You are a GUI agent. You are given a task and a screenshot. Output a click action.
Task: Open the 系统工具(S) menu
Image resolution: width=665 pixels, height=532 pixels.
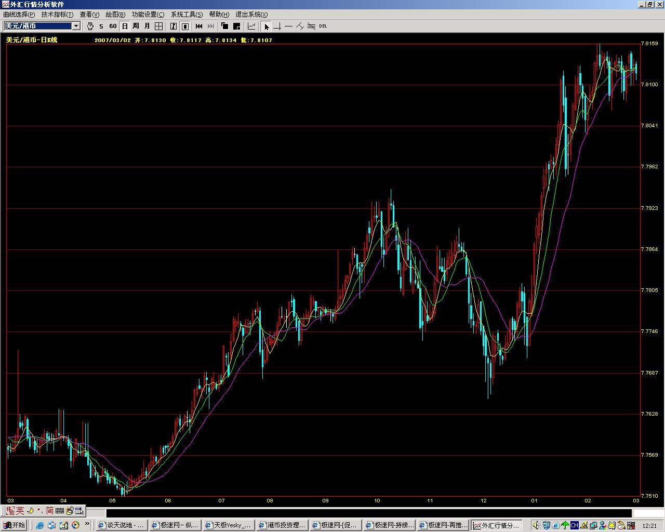pos(187,15)
